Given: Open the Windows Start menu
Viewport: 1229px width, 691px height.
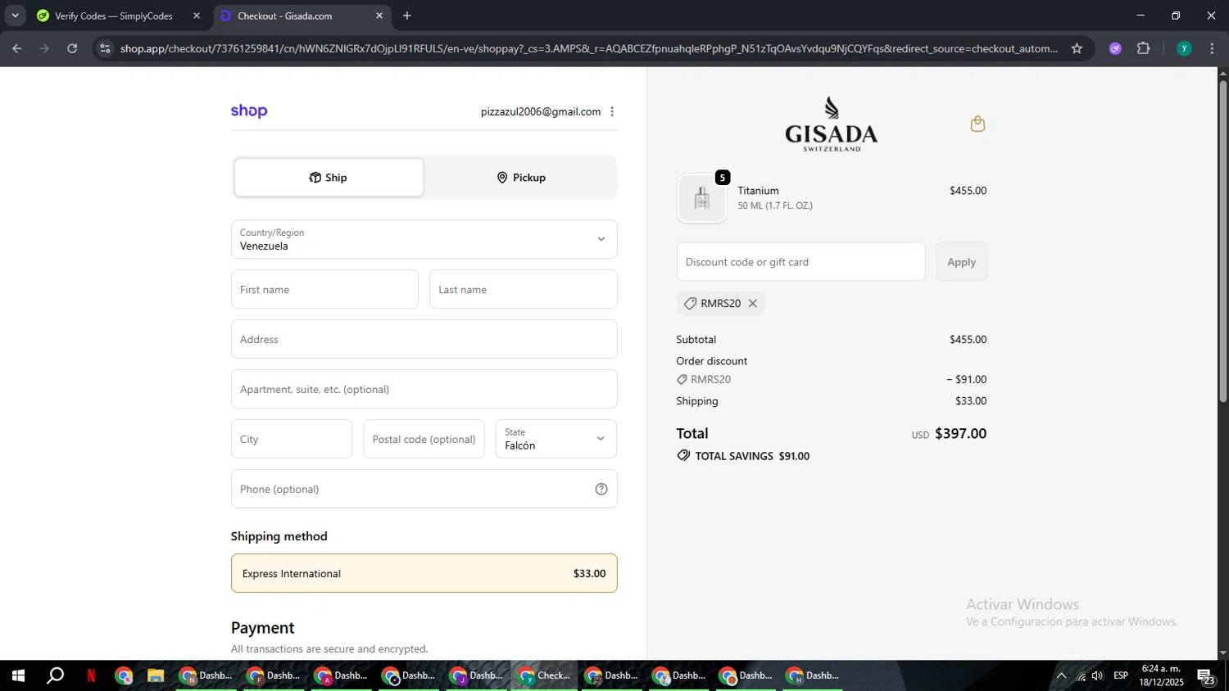Looking at the screenshot, I should [18, 675].
